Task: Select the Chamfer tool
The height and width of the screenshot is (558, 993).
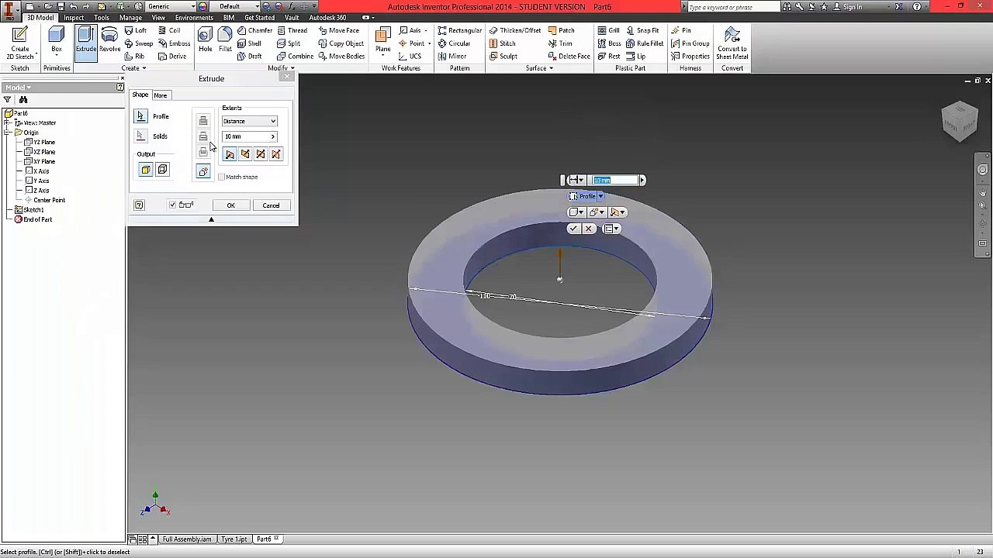Action: pos(254,31)
